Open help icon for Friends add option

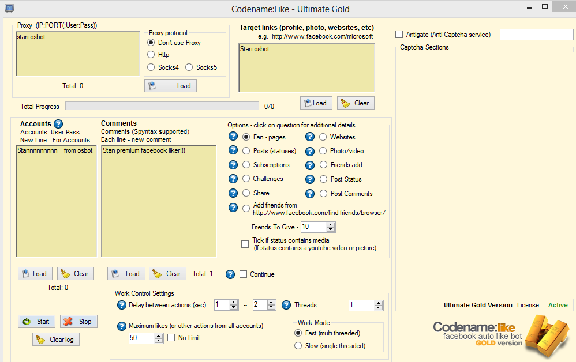310,165
